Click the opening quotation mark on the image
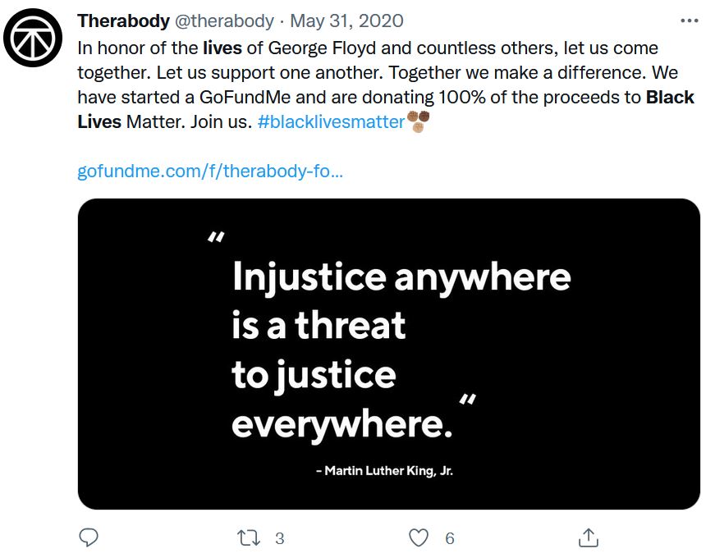 tap(216, 239)
